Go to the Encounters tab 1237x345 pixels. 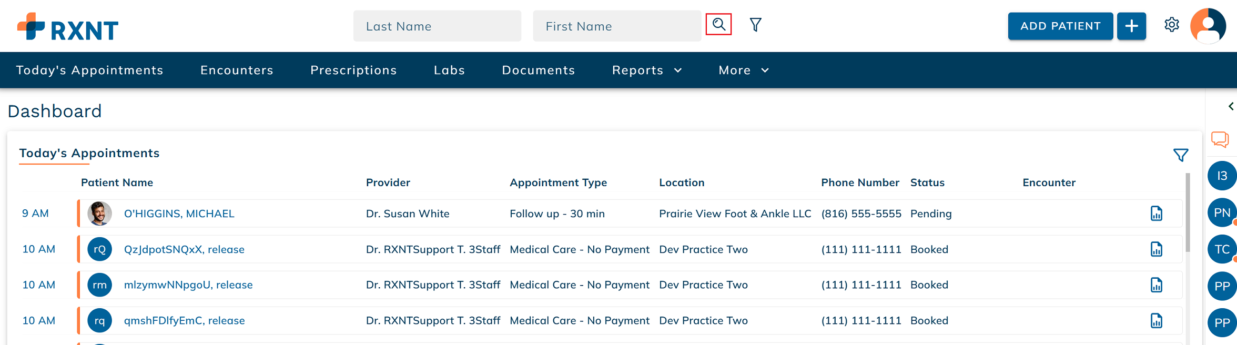[237, 70]
